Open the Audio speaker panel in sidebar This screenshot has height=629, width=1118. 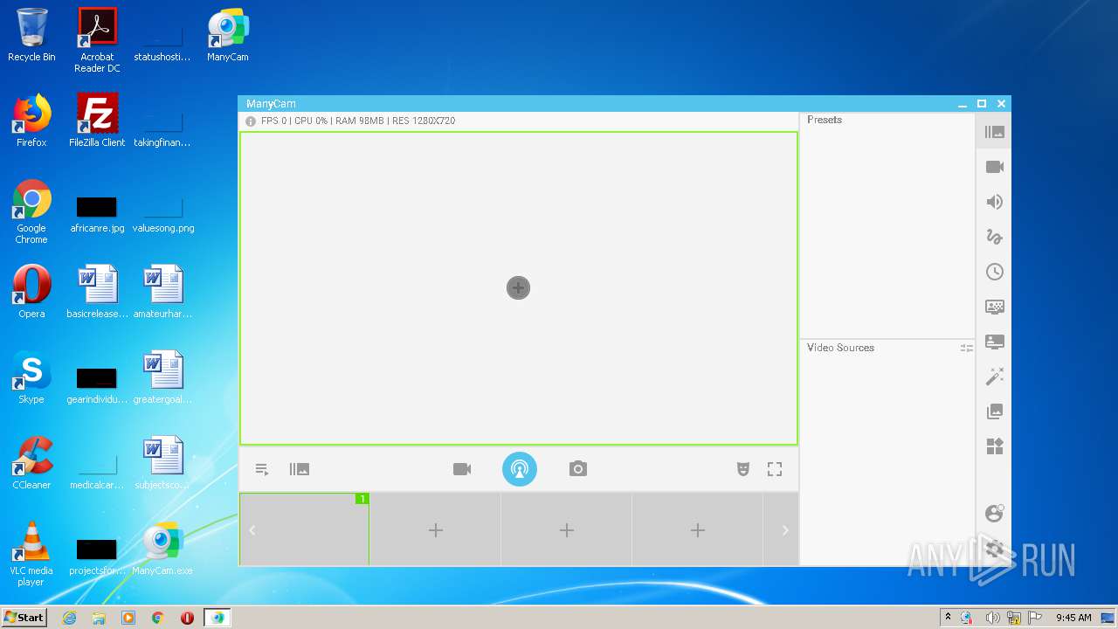pos(994,202)
